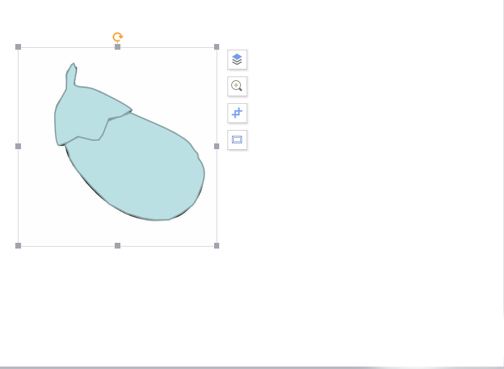The width and height of the screenshot is (504, 369).
Task: Click the top-right corner resize handle
Action: click(x=217, y=47)
